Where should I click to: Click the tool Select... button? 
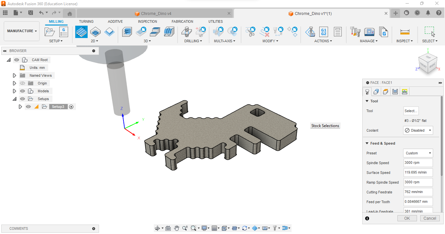point(411,111)
